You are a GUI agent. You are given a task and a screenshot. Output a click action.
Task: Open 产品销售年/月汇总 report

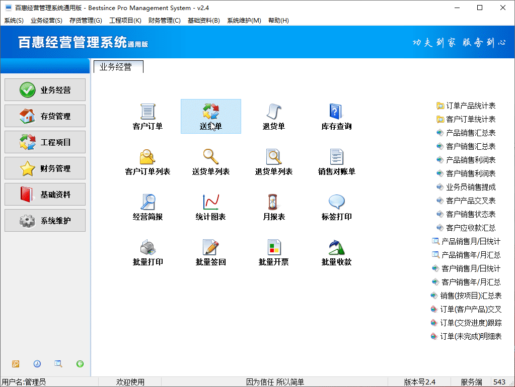(x=466, y=255)
